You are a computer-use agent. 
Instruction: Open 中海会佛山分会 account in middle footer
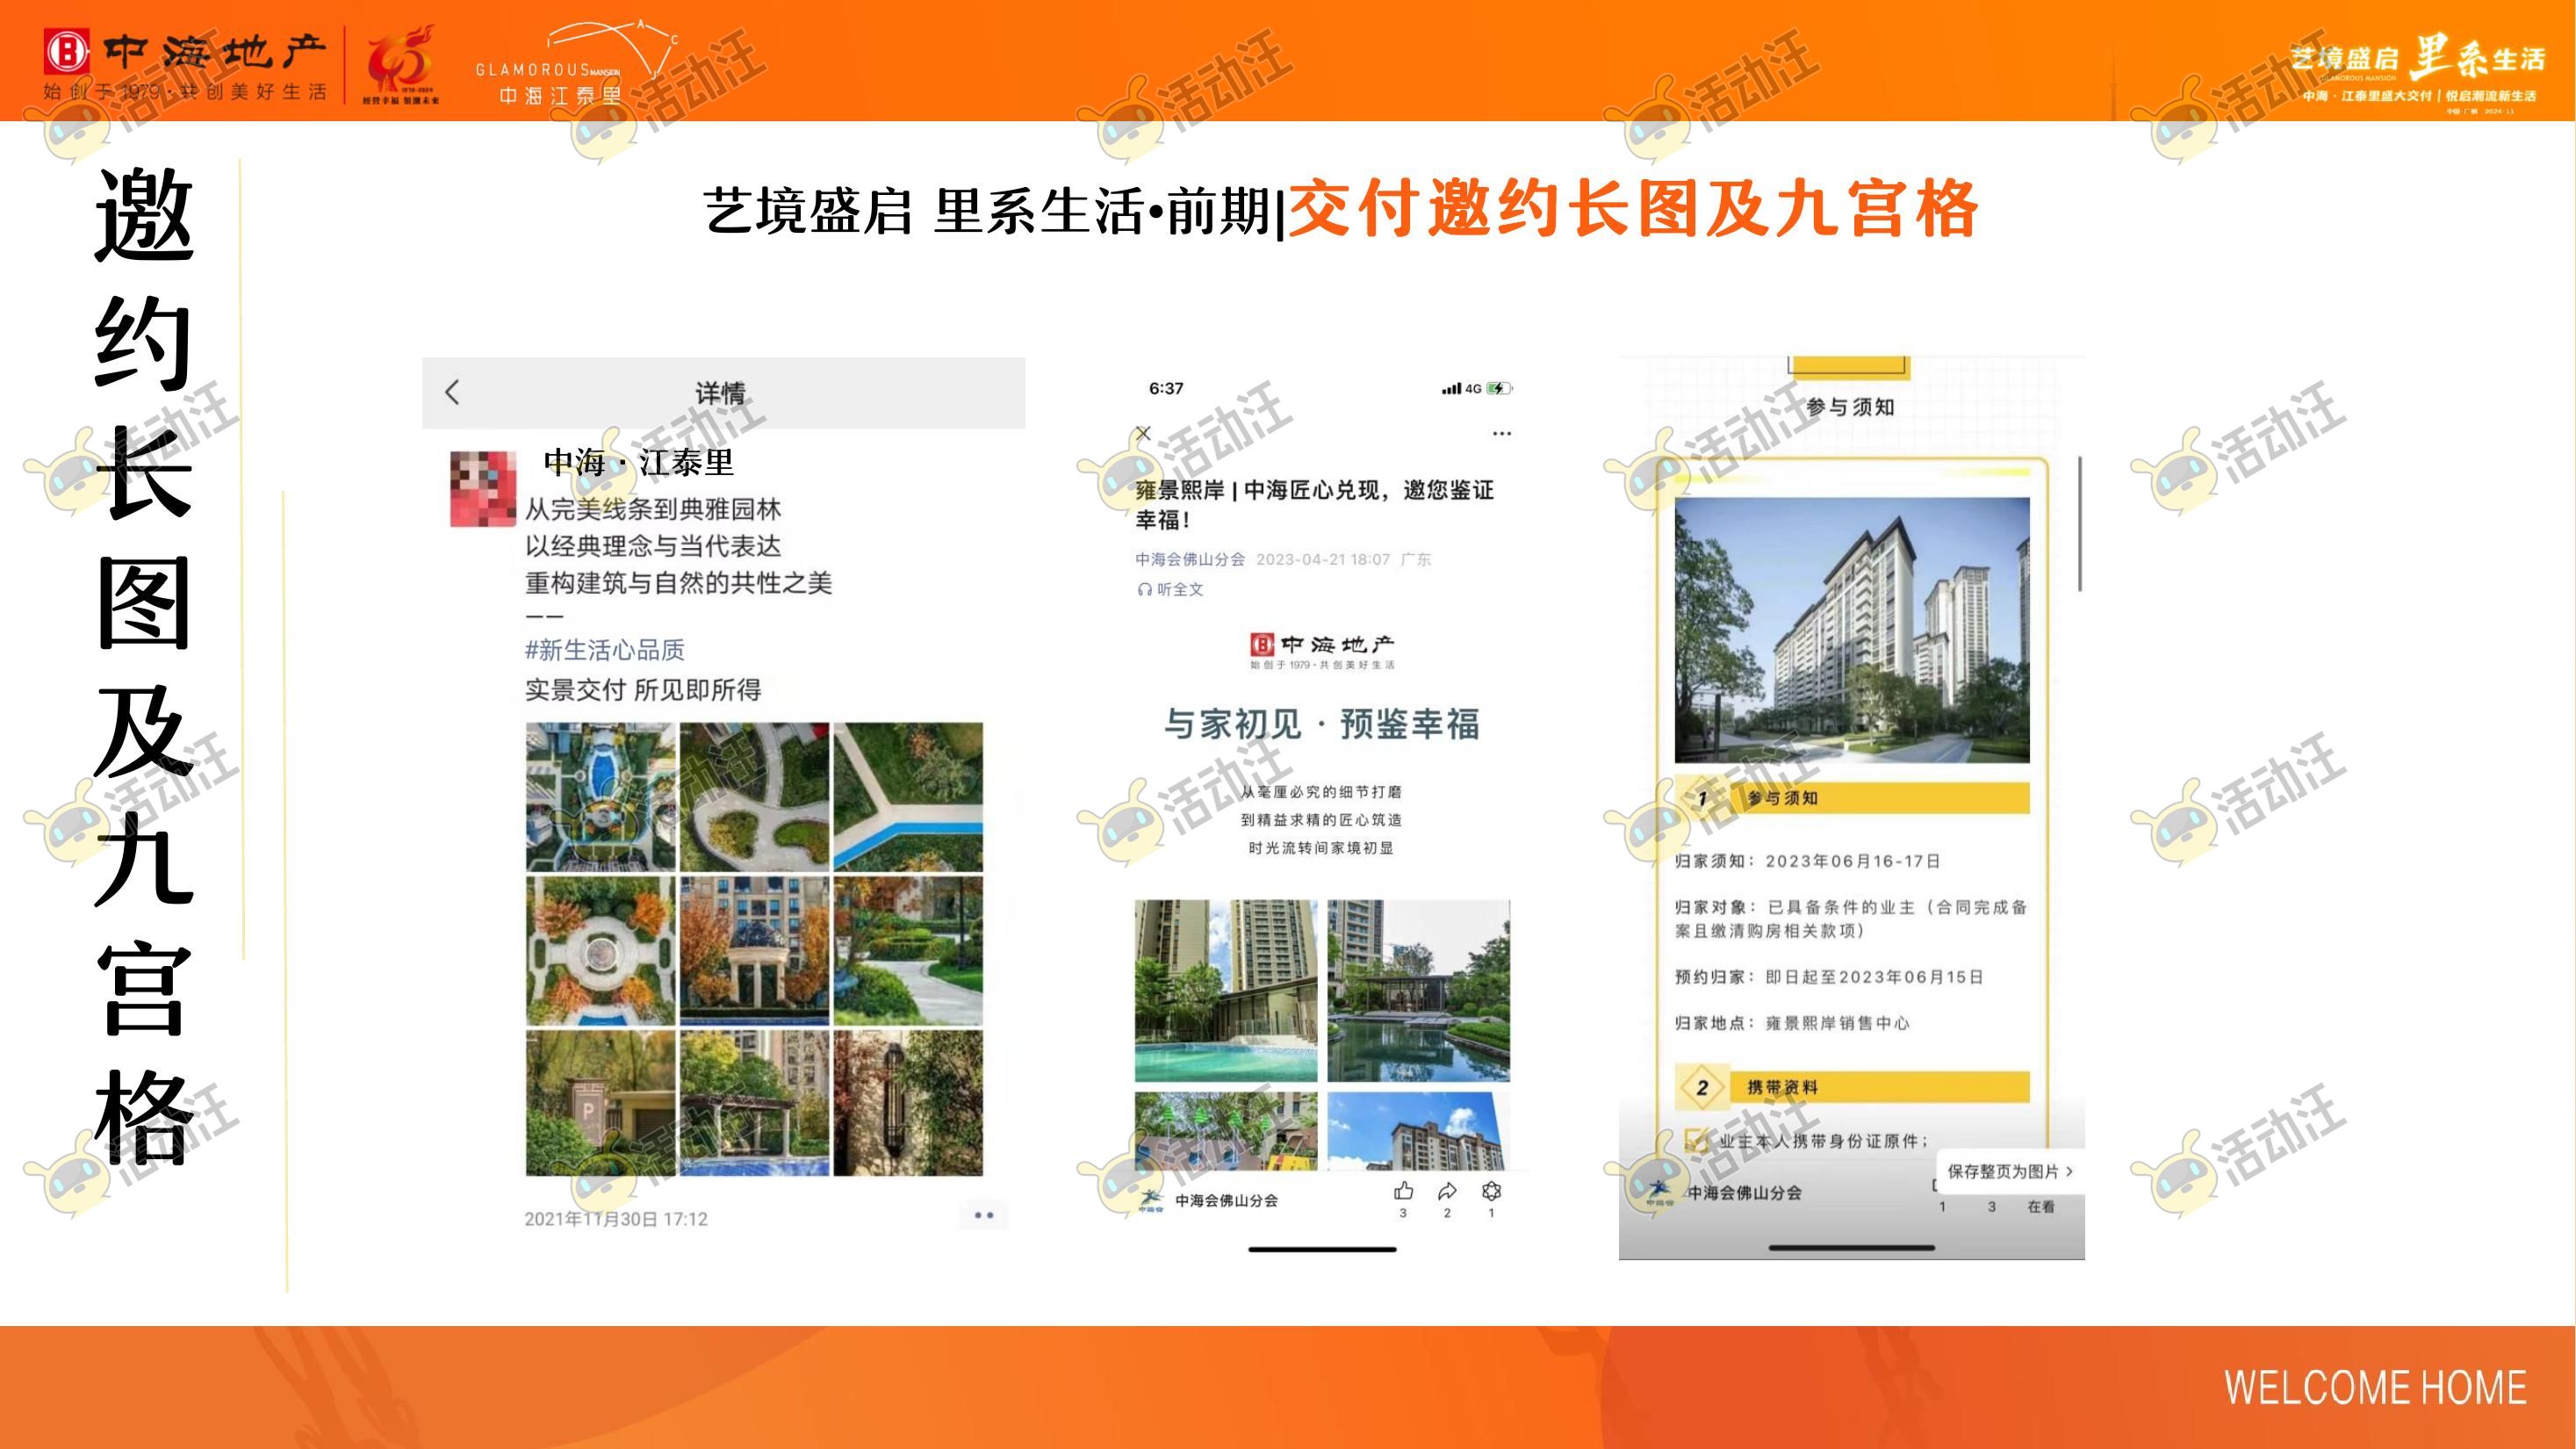point(1226,1200)
